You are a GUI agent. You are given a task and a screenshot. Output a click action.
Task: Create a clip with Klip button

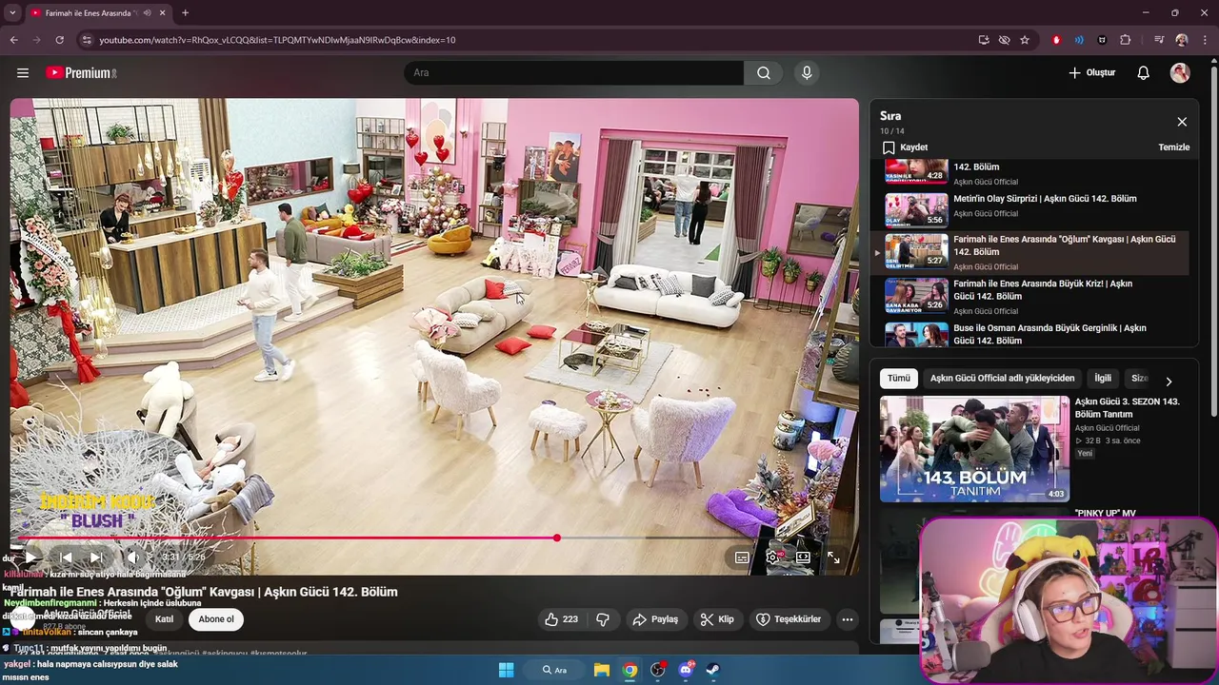click(x=717, y=619)
